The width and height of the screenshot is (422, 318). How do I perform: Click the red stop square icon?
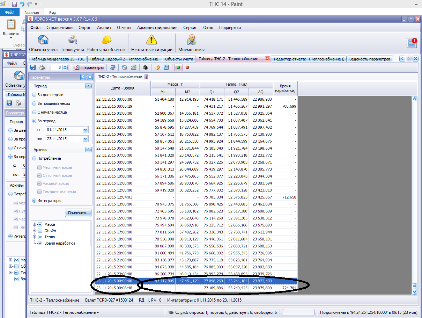(187, 67)
